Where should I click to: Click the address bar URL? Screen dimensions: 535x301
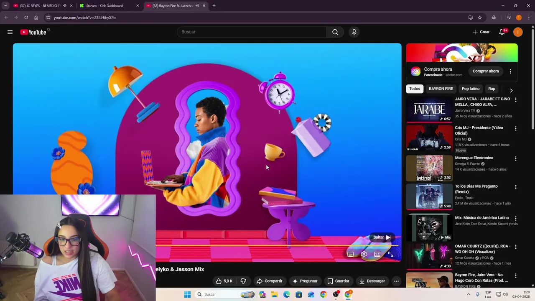click(x=84, y=18)
